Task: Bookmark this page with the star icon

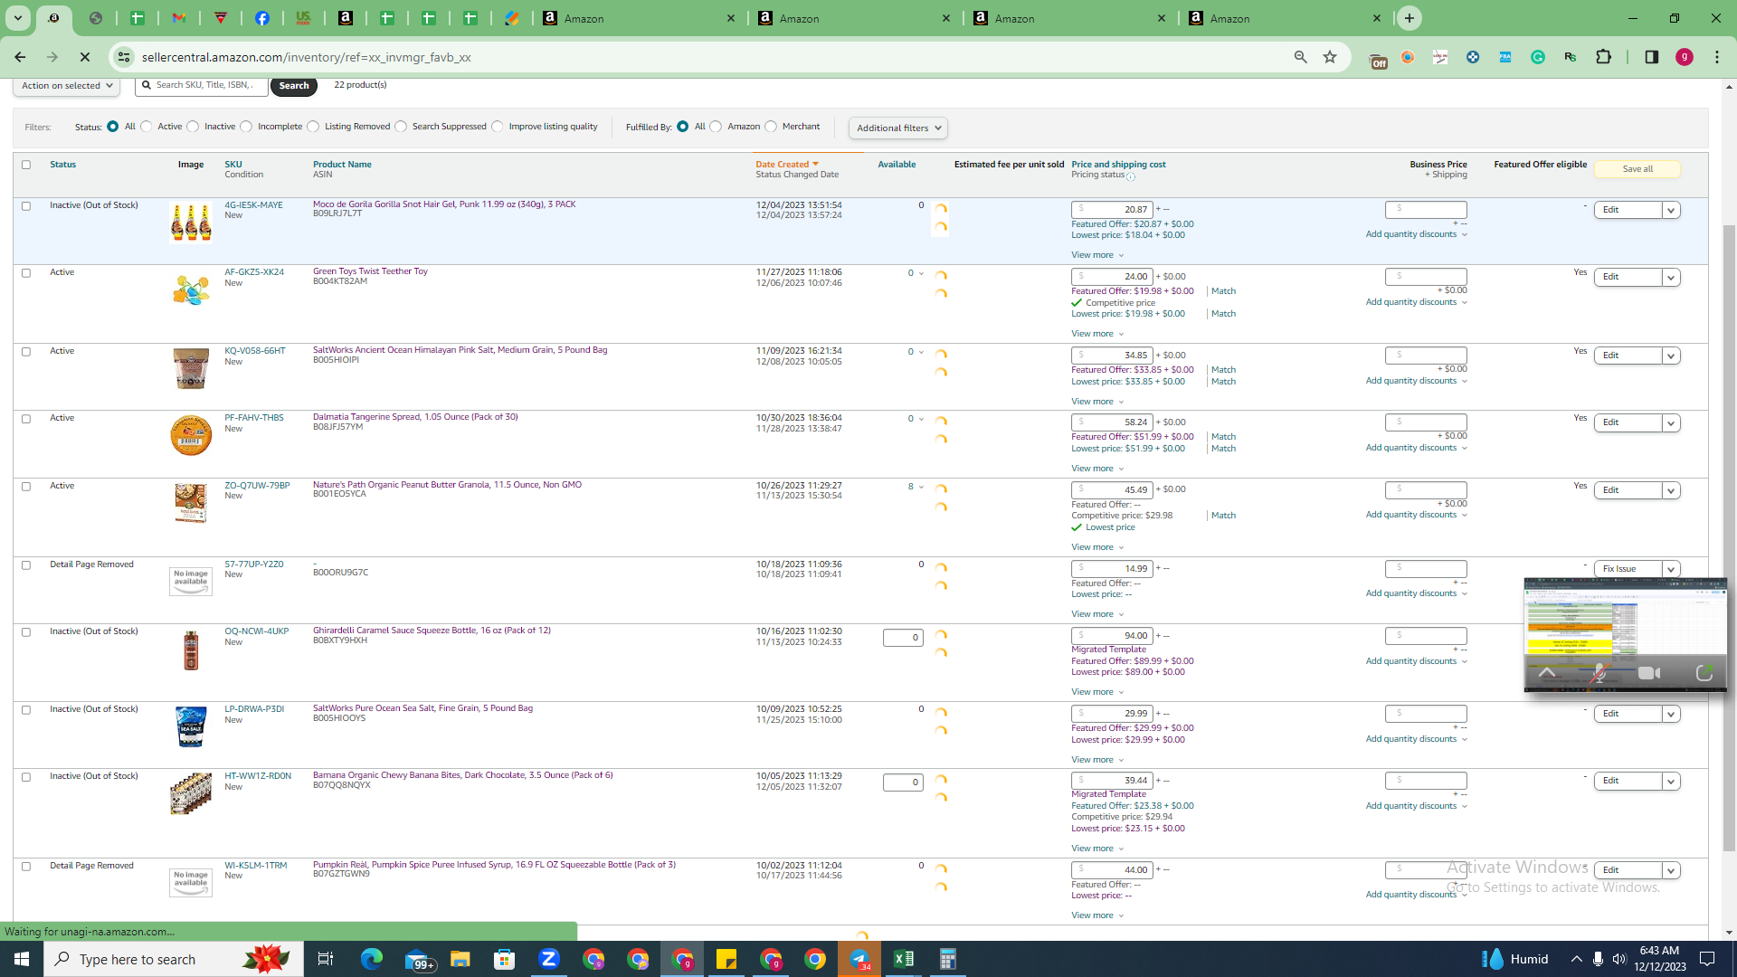Action: point(1330,57)
